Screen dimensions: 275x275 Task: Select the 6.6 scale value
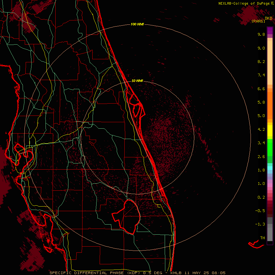pos(261,89)
